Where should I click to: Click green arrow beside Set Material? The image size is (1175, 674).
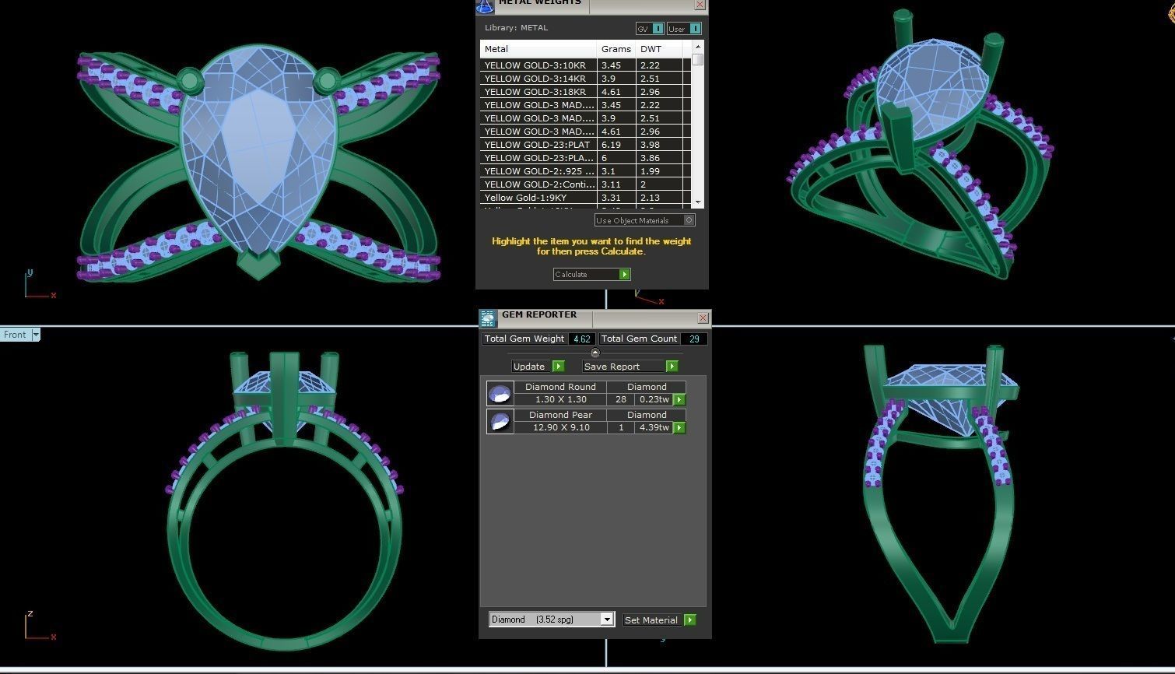[x=689, y=620]
